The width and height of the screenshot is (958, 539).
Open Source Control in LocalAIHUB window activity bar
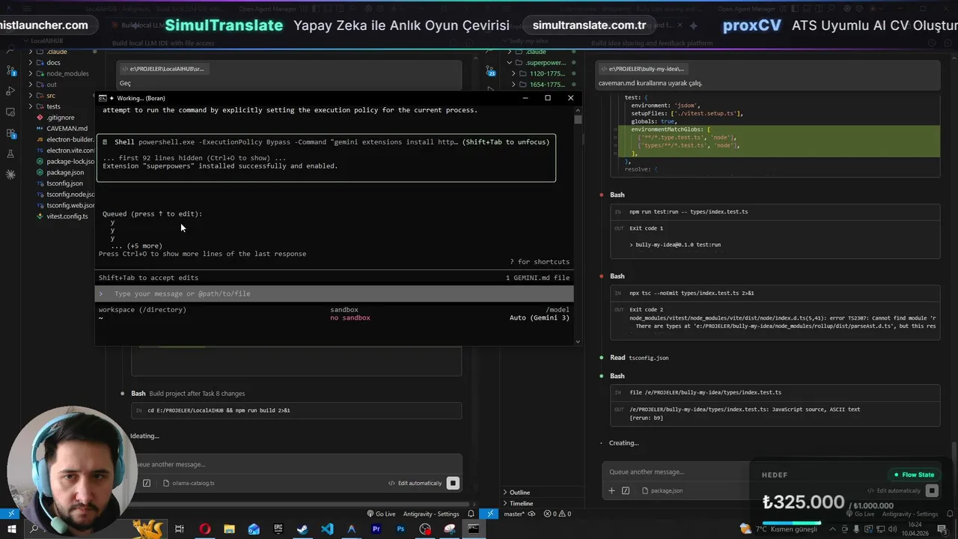tap(10, 70)
